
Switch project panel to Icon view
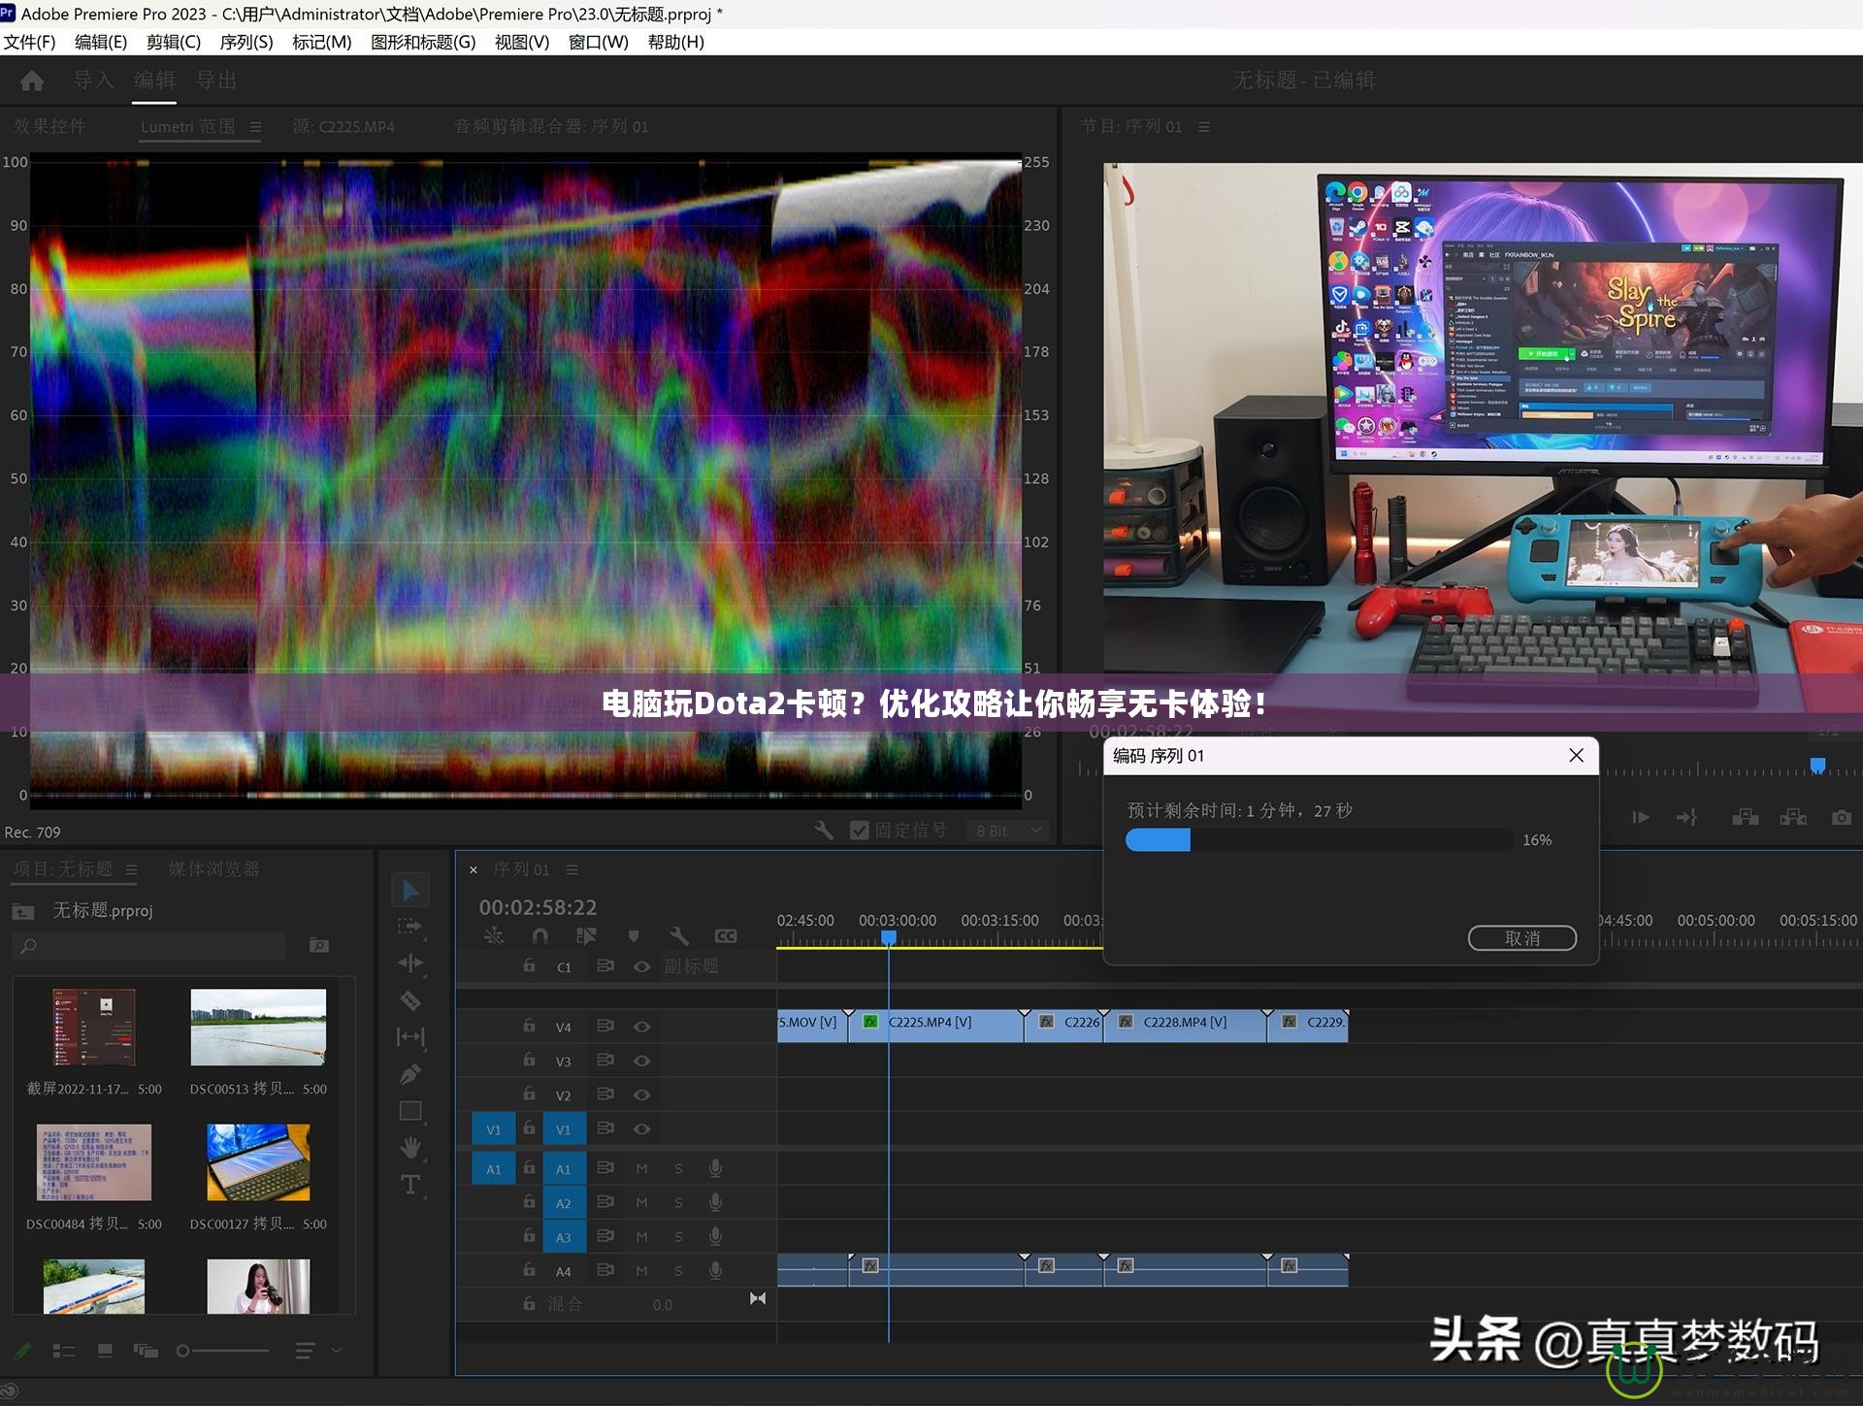point(105,1351)
